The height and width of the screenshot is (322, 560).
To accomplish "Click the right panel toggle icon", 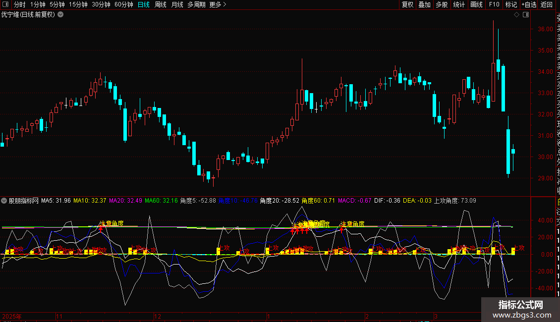I will click(526, 15).
